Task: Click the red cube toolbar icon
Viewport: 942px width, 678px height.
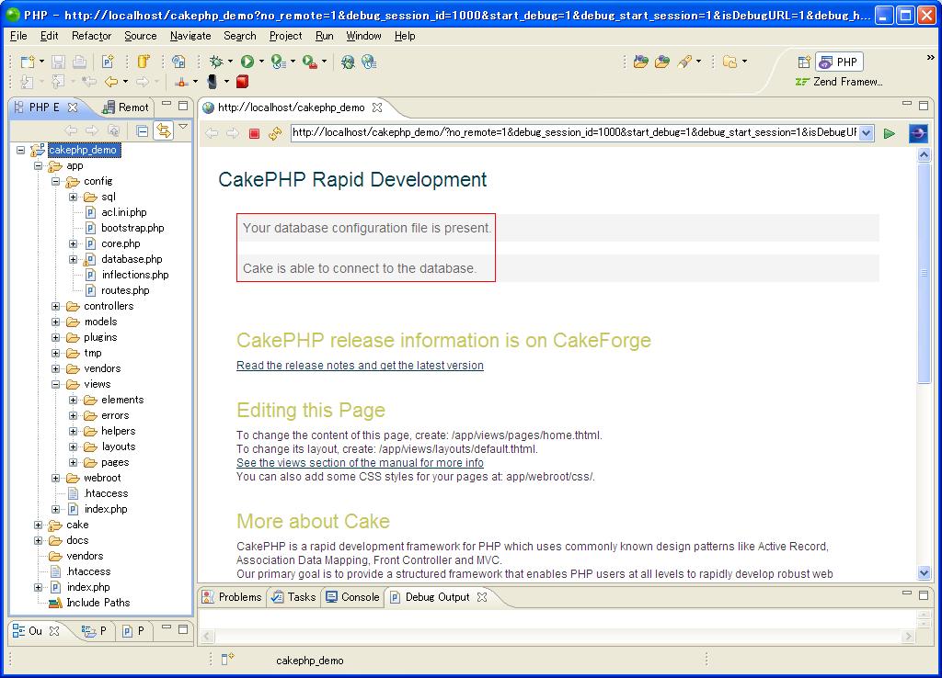Action: pyautogui.click(x=242, y=82)
